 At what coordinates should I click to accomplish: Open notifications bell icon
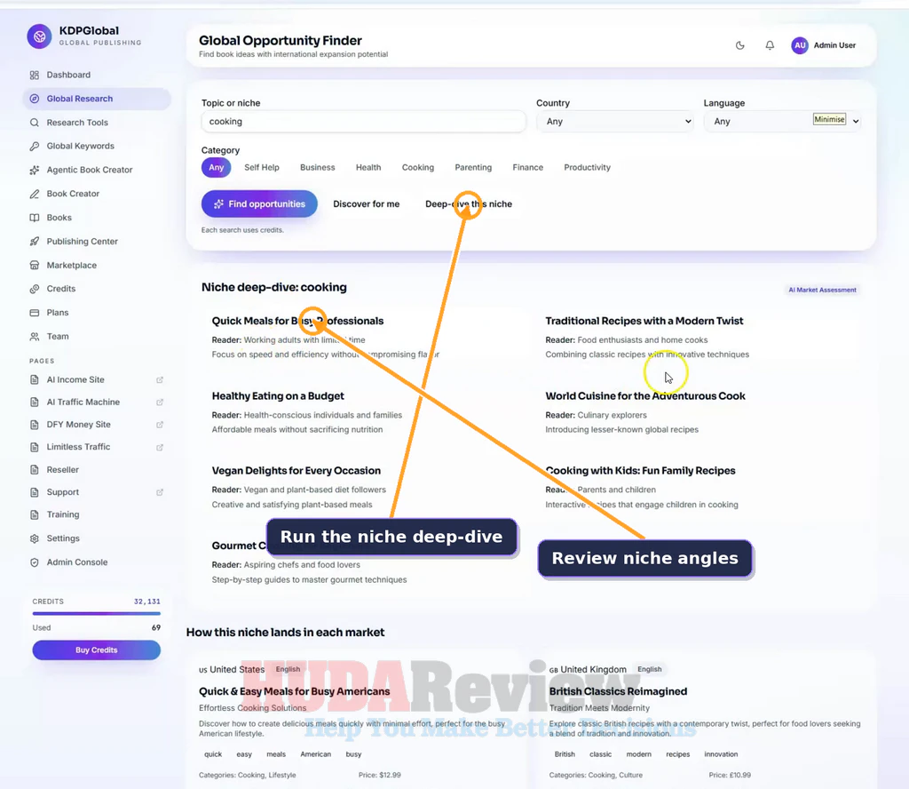(770, 45)
